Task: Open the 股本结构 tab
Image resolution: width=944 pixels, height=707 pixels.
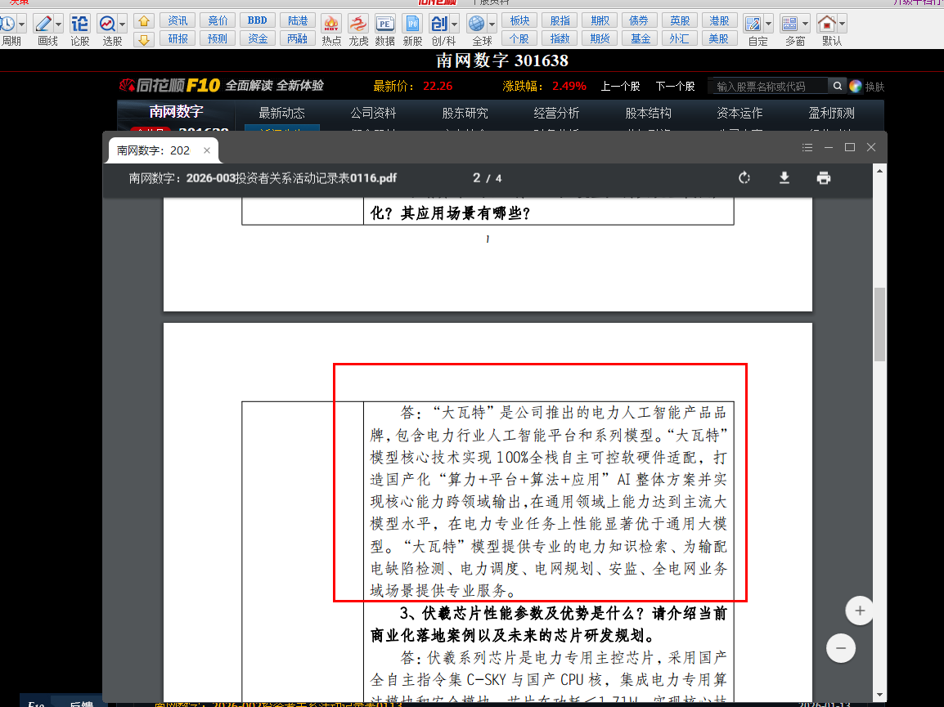Action: [649, 113]
